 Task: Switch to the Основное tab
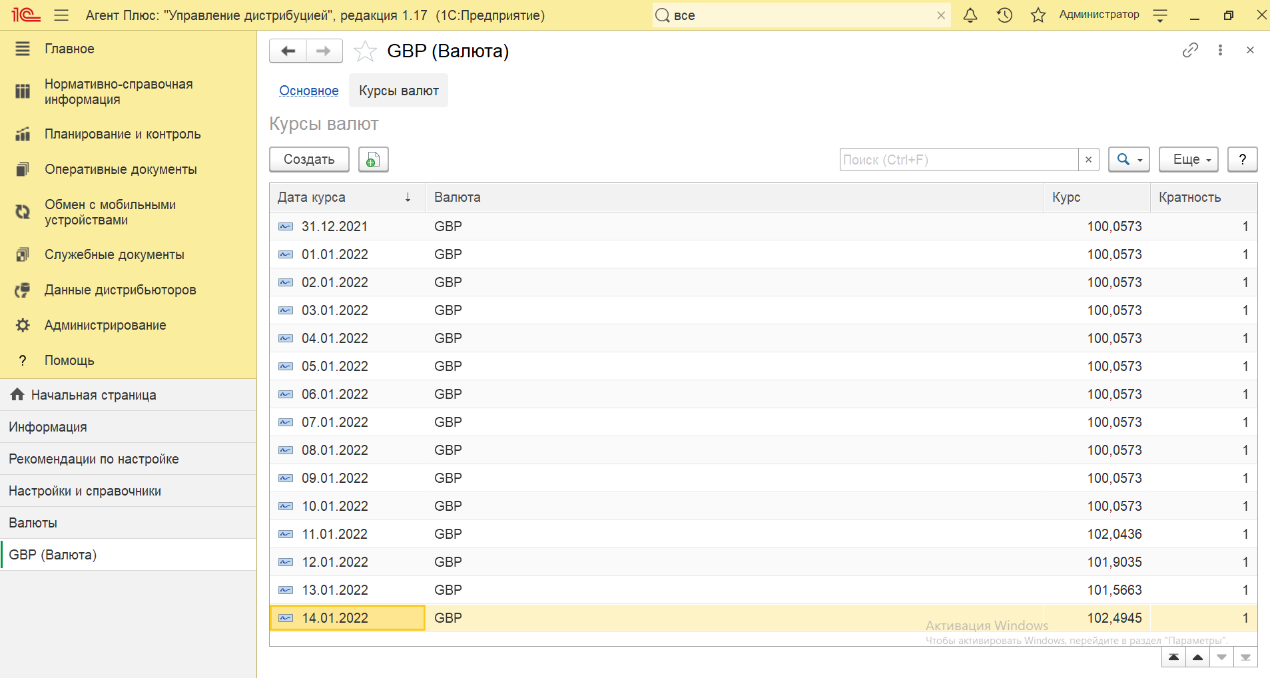coord(308,91)
